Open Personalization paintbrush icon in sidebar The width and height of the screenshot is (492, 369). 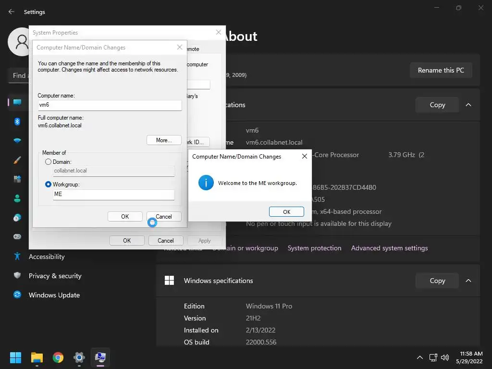coord(17,160)
